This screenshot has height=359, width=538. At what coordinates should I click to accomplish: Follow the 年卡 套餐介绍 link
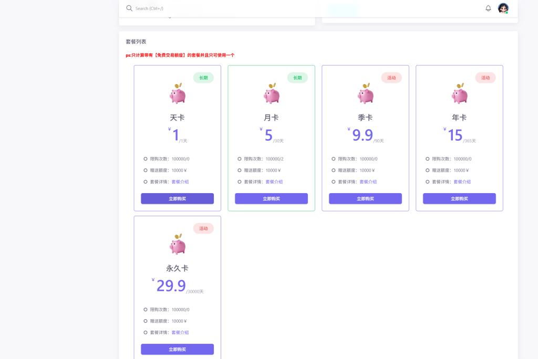click(462, 182)
